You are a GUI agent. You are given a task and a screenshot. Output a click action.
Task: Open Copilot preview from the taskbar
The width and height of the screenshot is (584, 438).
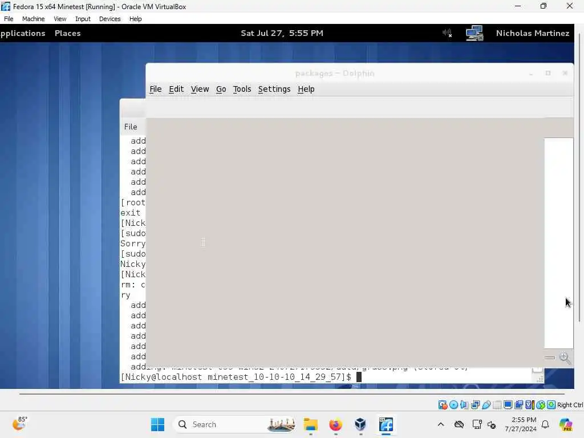point(566,424)
